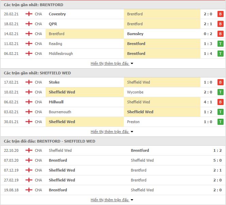Screen dimensions: 226x205
Task: Expand more head-to-head matches via the bottom arrow
Action: (x=132, y=200)
